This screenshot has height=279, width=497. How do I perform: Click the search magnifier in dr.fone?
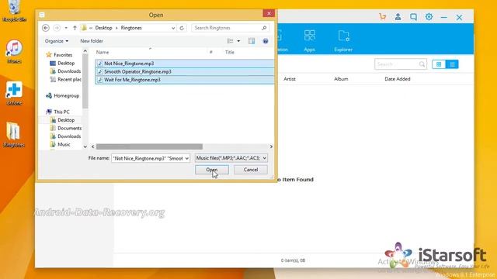click(x=422, y=64)
